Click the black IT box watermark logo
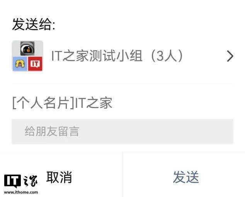The height and width of the screenshot is (197, 245). (x=12, y=181)
